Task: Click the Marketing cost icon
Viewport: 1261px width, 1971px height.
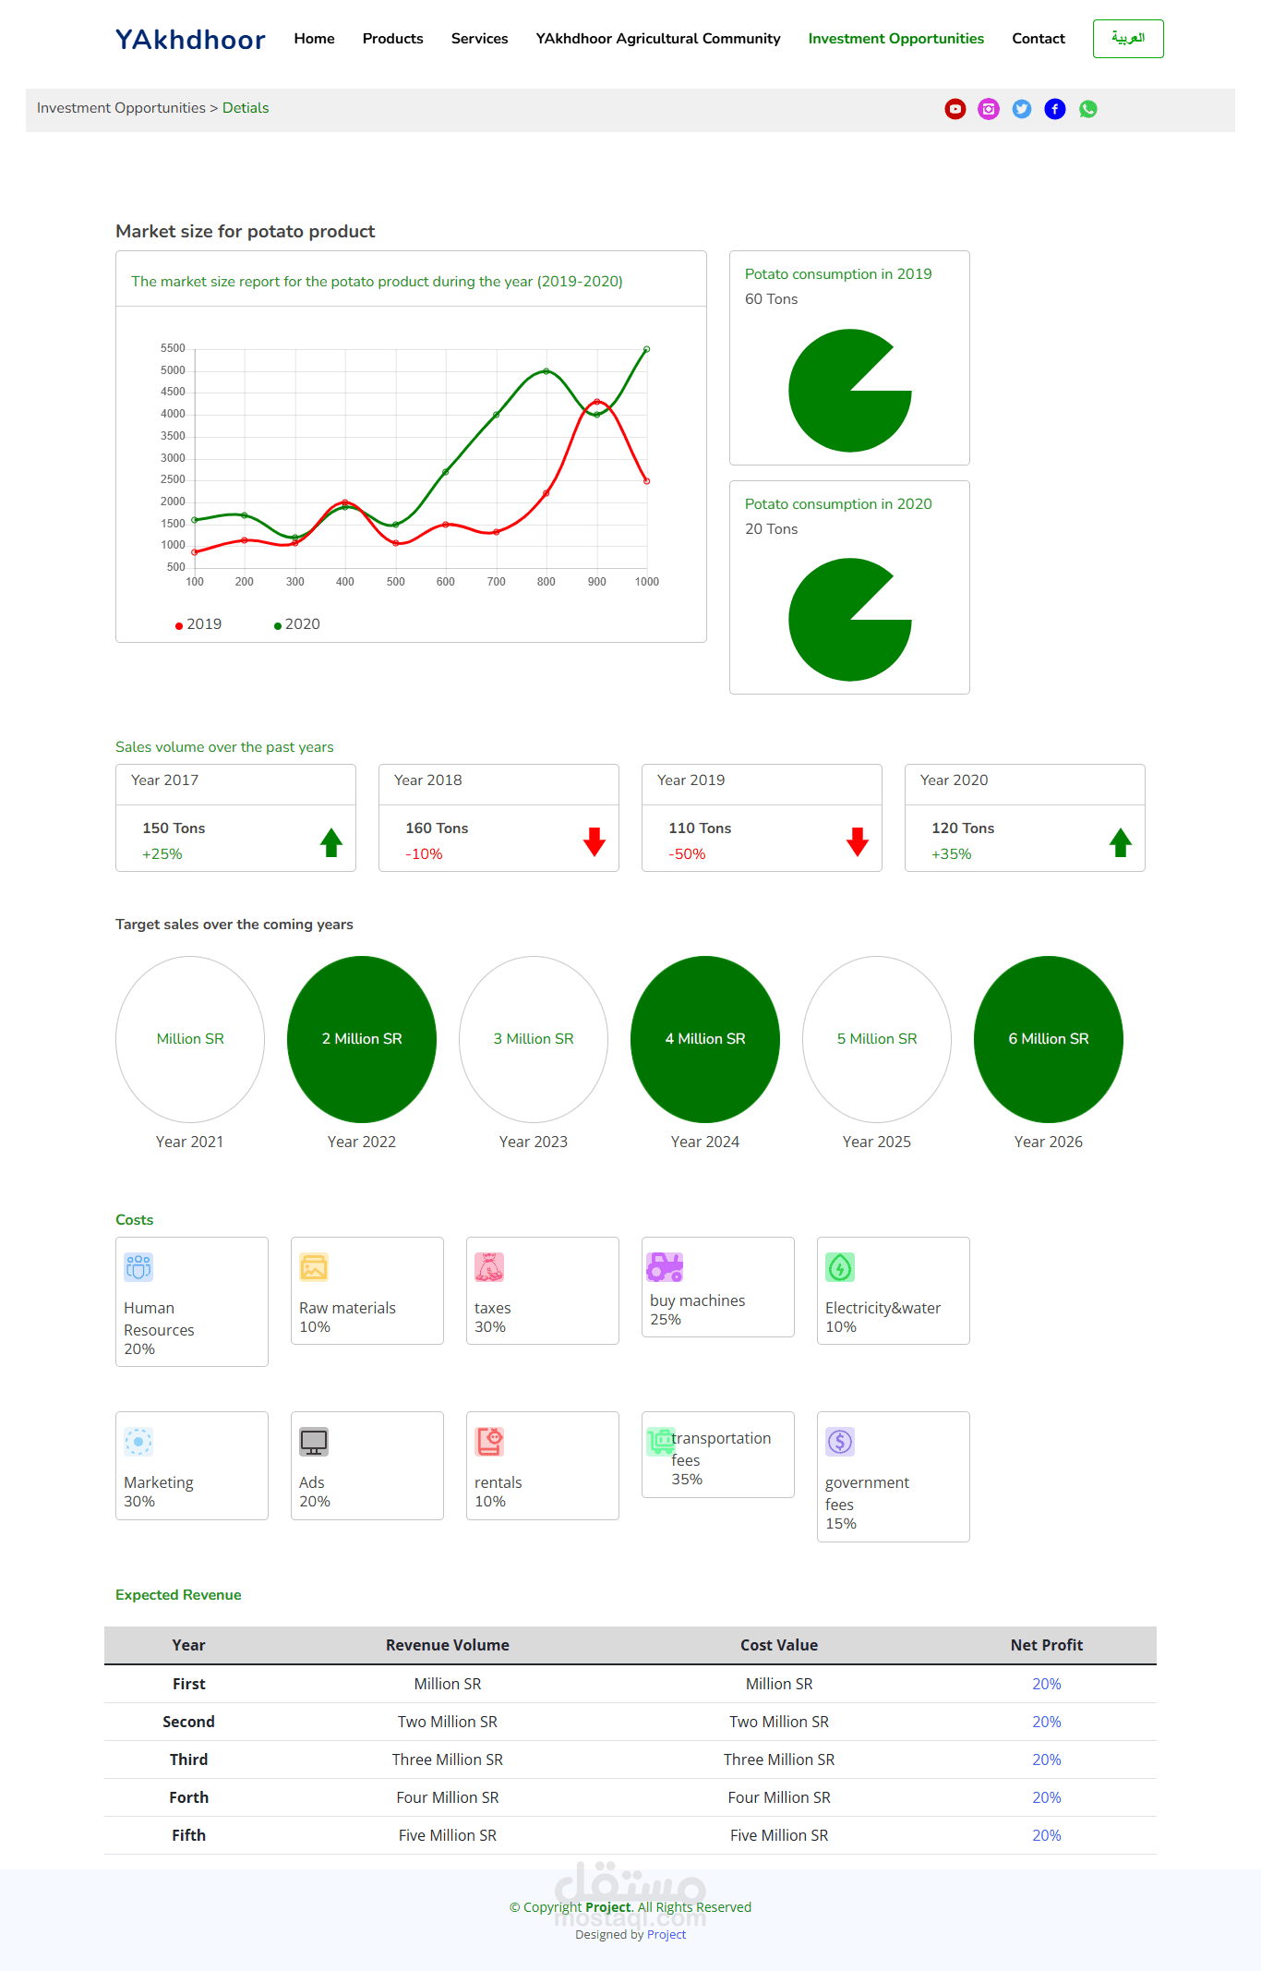Action: [138, 1442]
